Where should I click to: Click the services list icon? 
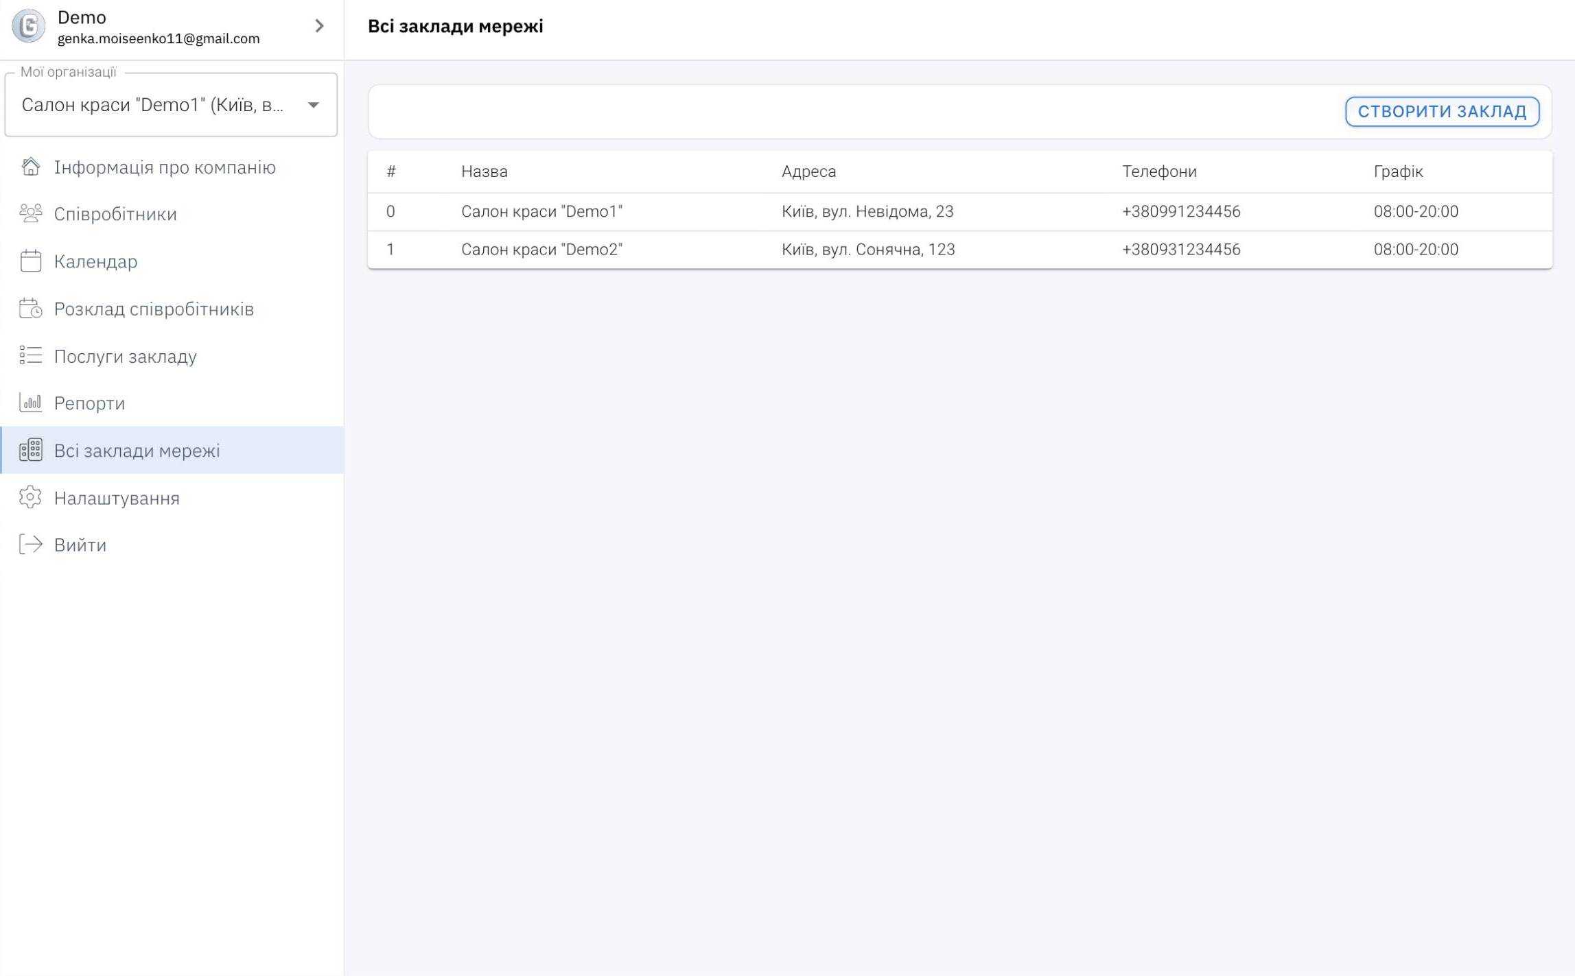[30, 356]
